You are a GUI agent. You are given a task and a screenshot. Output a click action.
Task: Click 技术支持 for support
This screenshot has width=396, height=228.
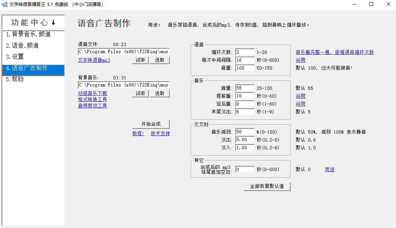(161, 133)
